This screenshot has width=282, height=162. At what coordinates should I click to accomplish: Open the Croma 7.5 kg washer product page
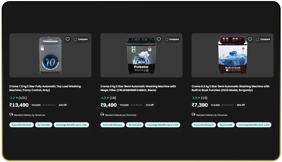point(45,88)
